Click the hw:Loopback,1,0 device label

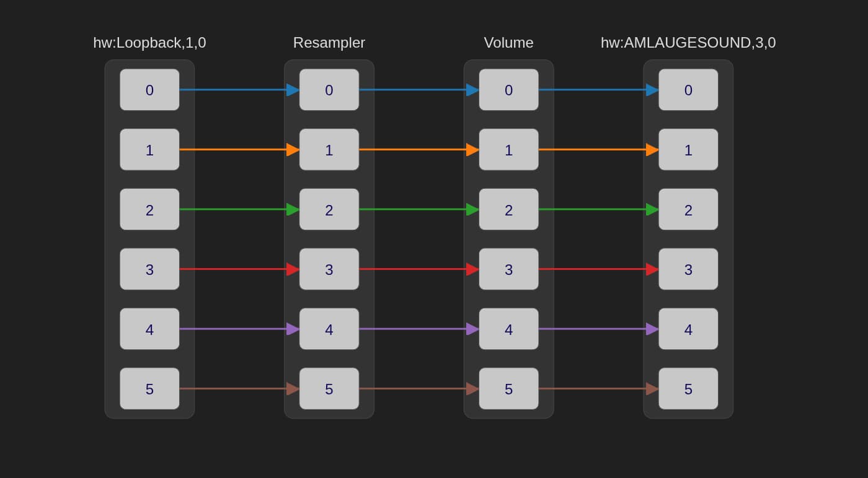[149, 43]
